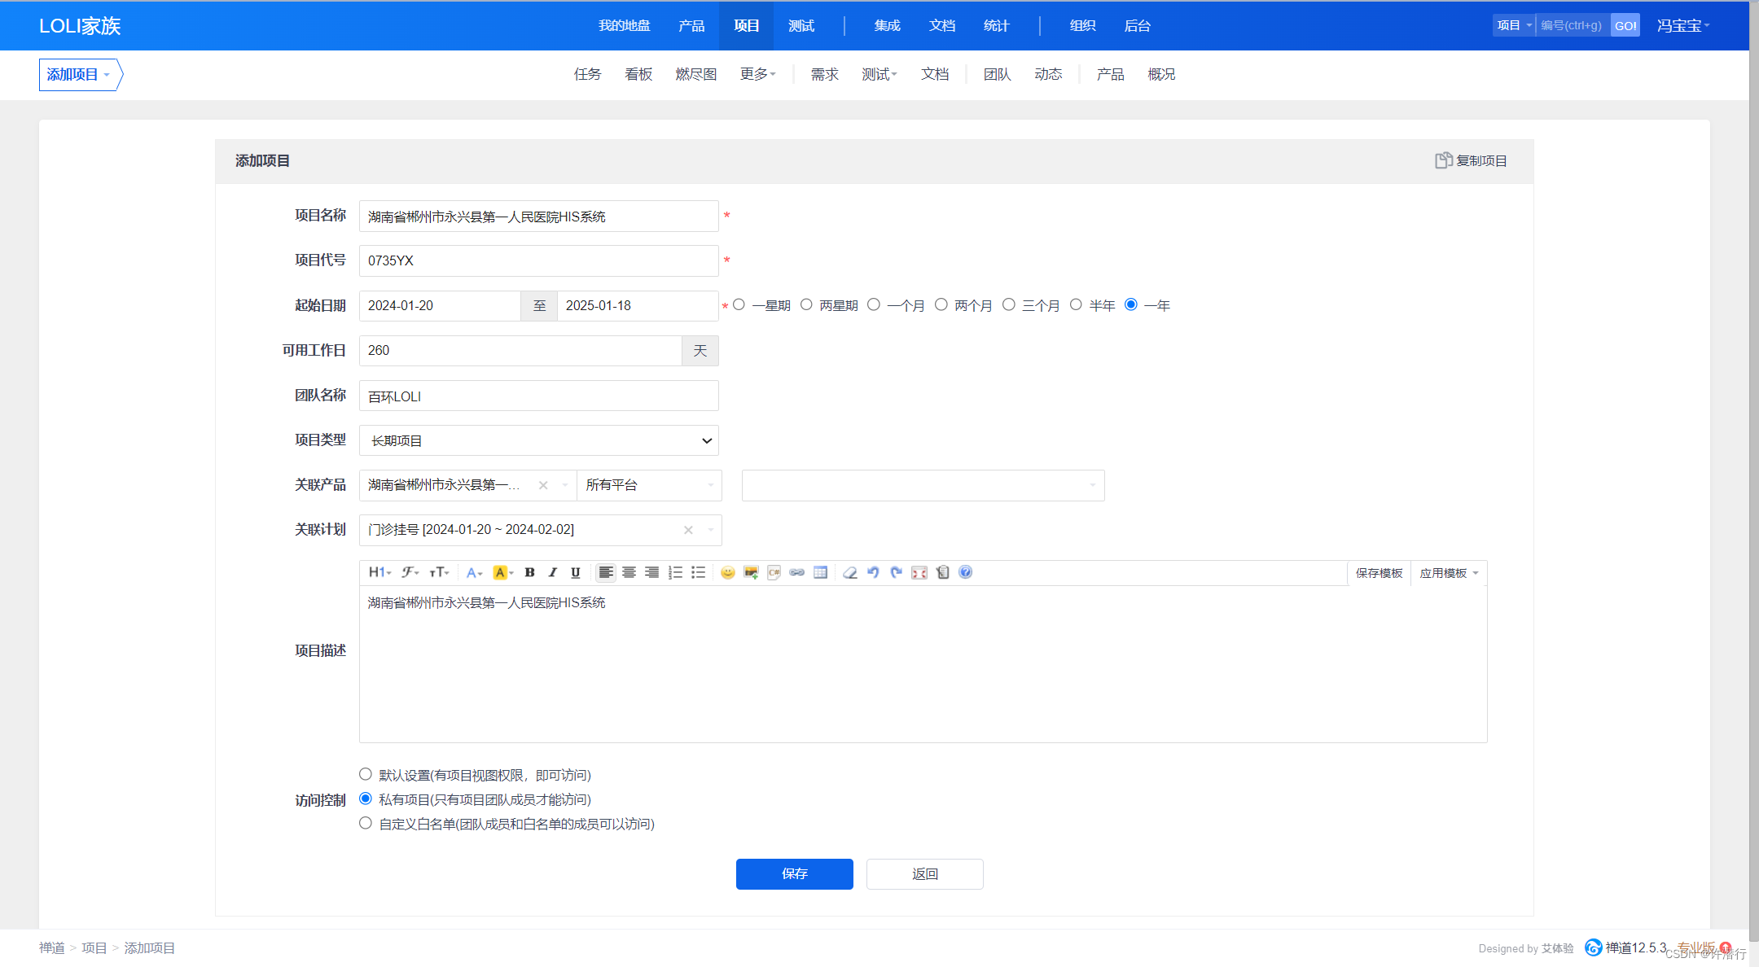Viewport: 1759px width, 967px height.
Task: Select the half-year duration option
Action: click(1076, 304)
